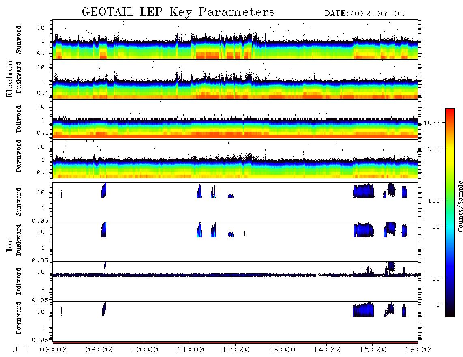Viewport: 463px width, 357px height.
Task: Select the Electron 'Duskward' axis label
Action: click(x=19, y=77)
